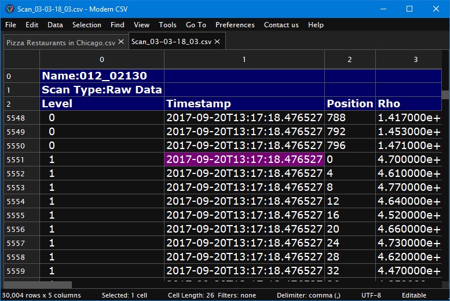450x301 pixels.
Task: Select row header 5559
Action: click(21, 271)
